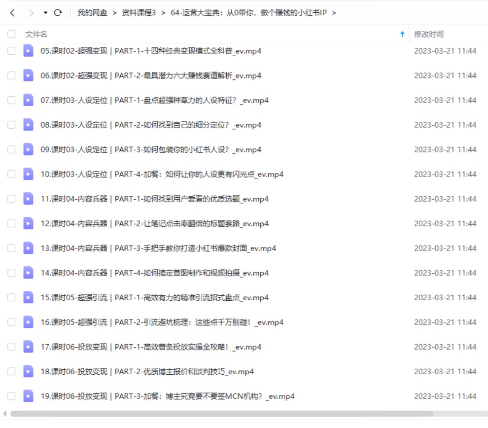Sort files by the 文件名 column
Viewport: 488px width, 428px height.
click(x=36, y=34)
